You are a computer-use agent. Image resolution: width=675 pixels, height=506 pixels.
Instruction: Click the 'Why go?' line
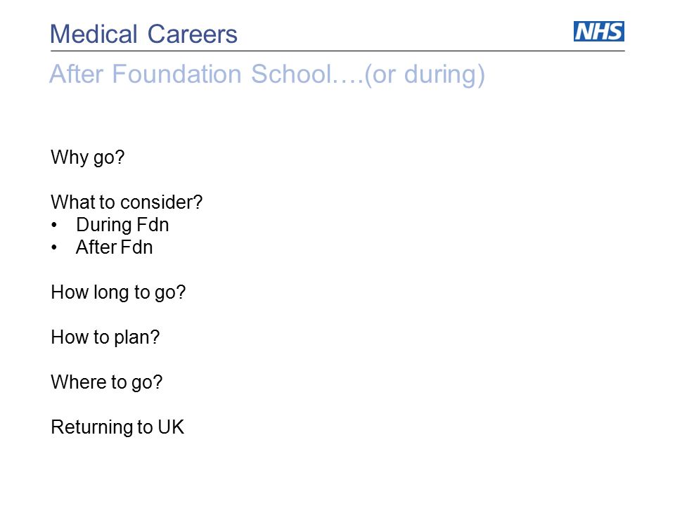88,157
